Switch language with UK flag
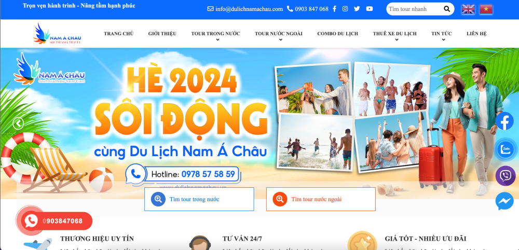519x250 pixels. tap(468, 9)
